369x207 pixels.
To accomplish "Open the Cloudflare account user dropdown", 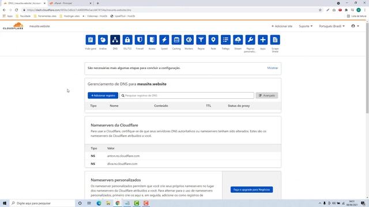I will (x=355, y=26).
